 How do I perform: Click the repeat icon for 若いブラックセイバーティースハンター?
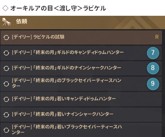(6, 130)
